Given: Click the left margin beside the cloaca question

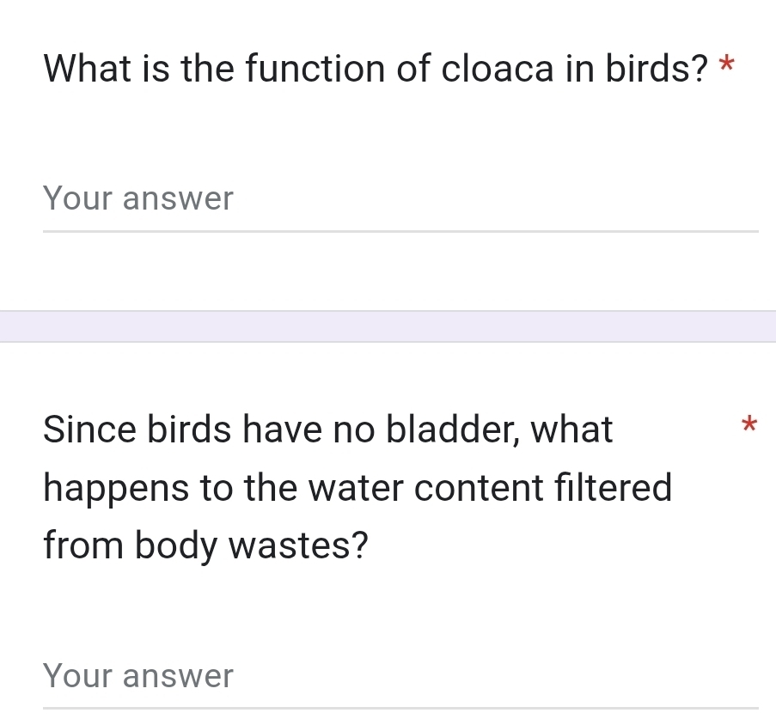Looking at the screenshot, I should [x=21, y=69].
